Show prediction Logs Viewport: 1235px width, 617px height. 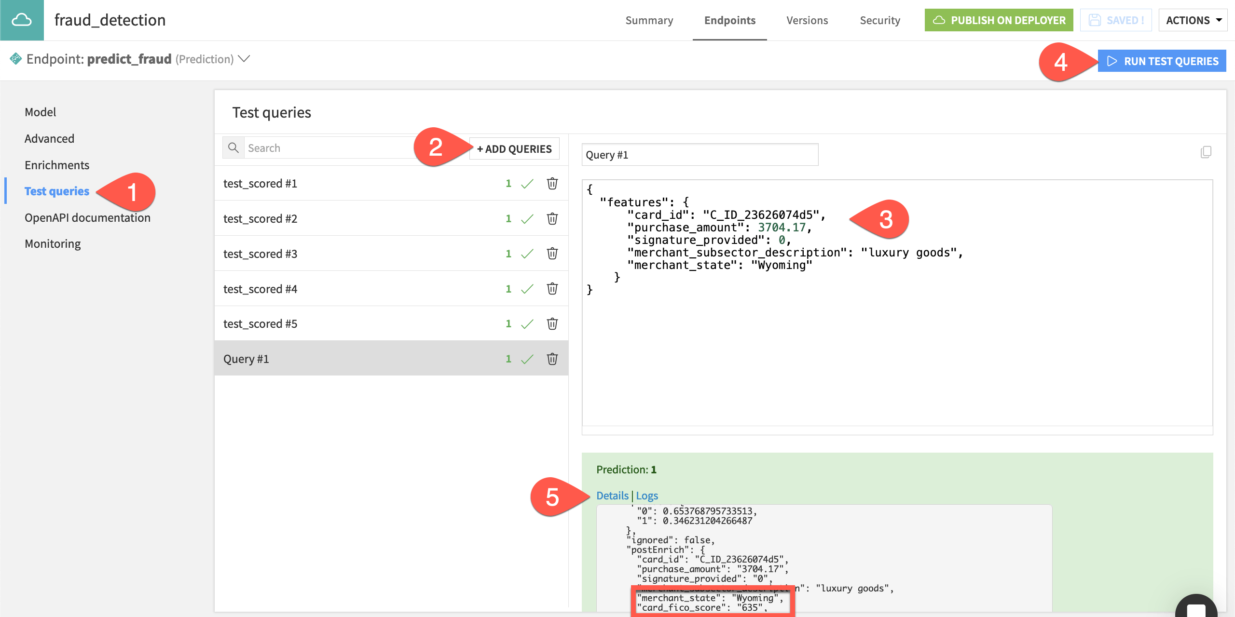647,496
